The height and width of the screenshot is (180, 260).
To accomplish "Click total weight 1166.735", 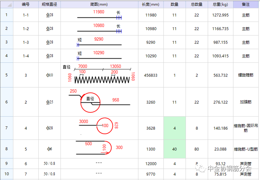I will point(220,29).
